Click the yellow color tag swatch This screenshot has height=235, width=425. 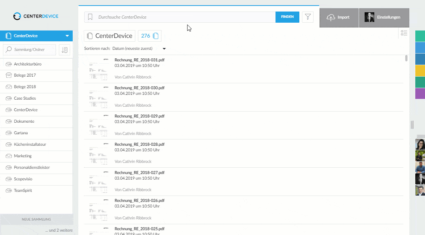coord(420,70)
